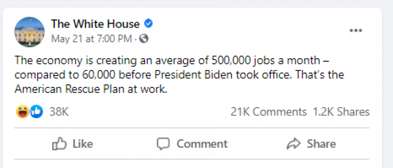View the 38K reactions list
The width and height of the screenshot is (393, 168).
coord(59,112)
